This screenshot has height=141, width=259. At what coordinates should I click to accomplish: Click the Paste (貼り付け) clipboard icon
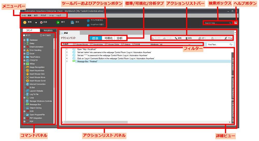point(213,38)
